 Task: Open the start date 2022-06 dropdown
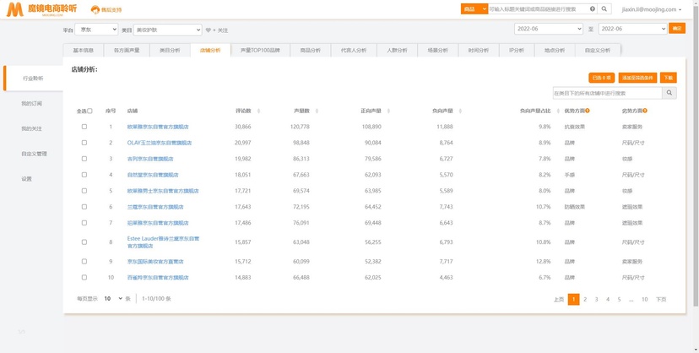(549, 29)
